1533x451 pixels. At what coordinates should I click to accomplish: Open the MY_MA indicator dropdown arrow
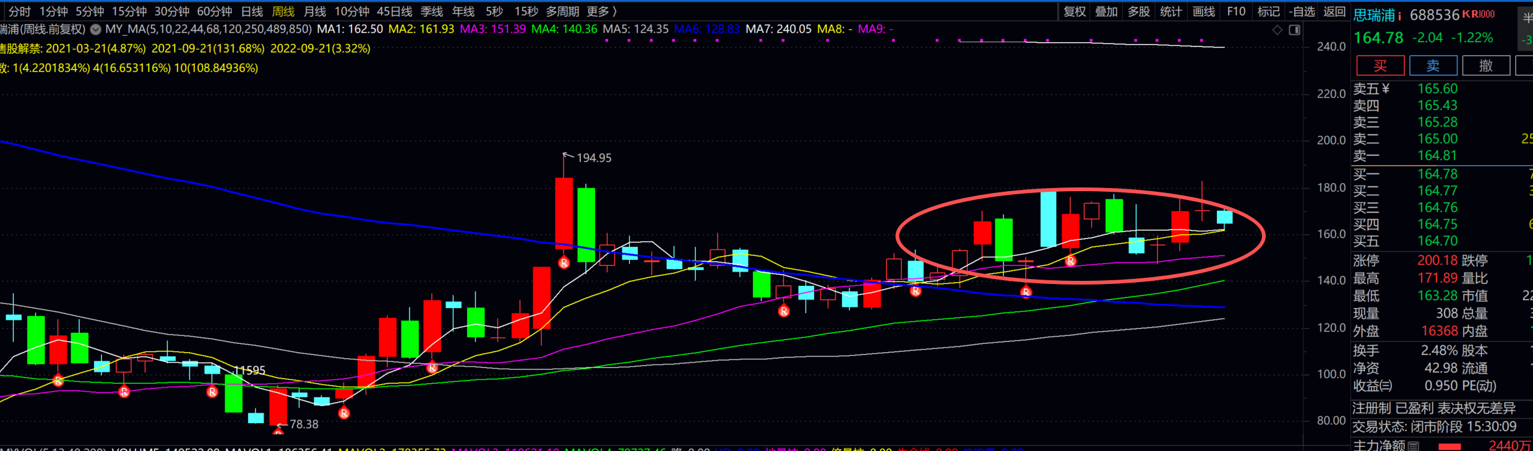click(96, 29)
